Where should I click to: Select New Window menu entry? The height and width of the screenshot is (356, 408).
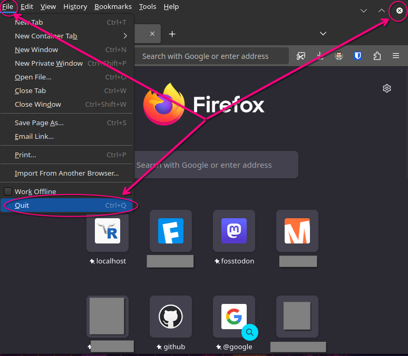pos(67,49)
